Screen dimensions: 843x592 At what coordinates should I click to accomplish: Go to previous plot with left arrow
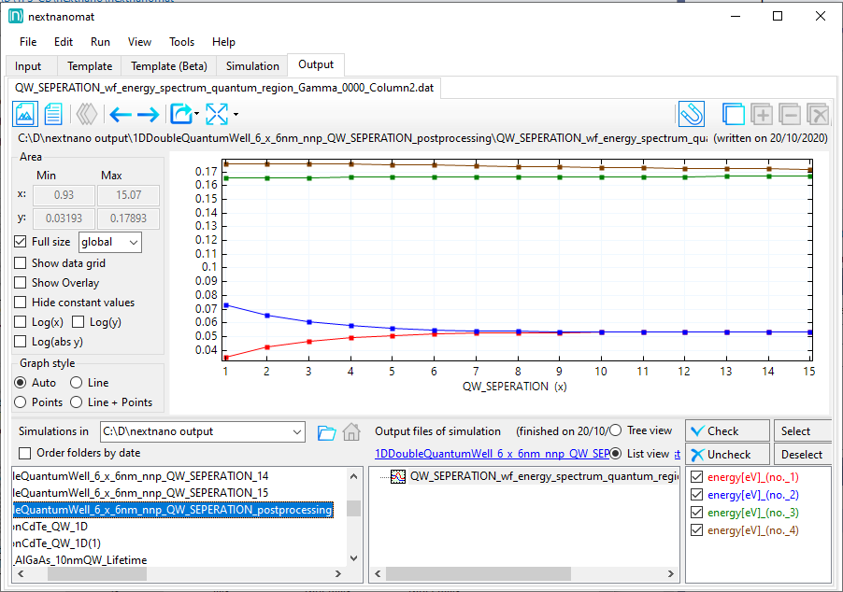tap(121, 115)
